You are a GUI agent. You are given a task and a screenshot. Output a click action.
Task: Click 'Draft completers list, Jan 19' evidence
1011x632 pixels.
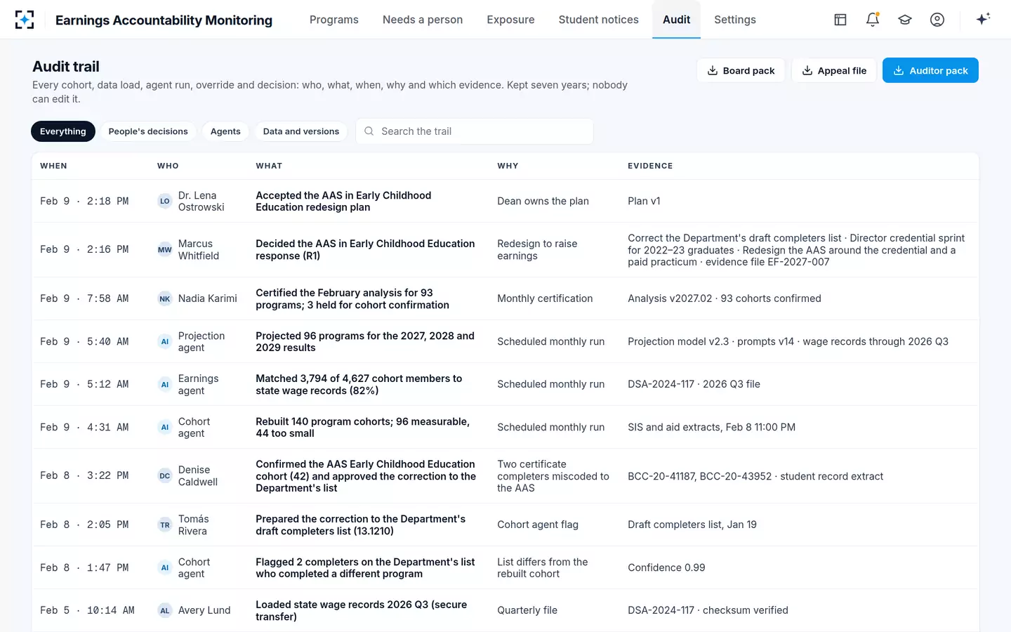coord(692,525)
